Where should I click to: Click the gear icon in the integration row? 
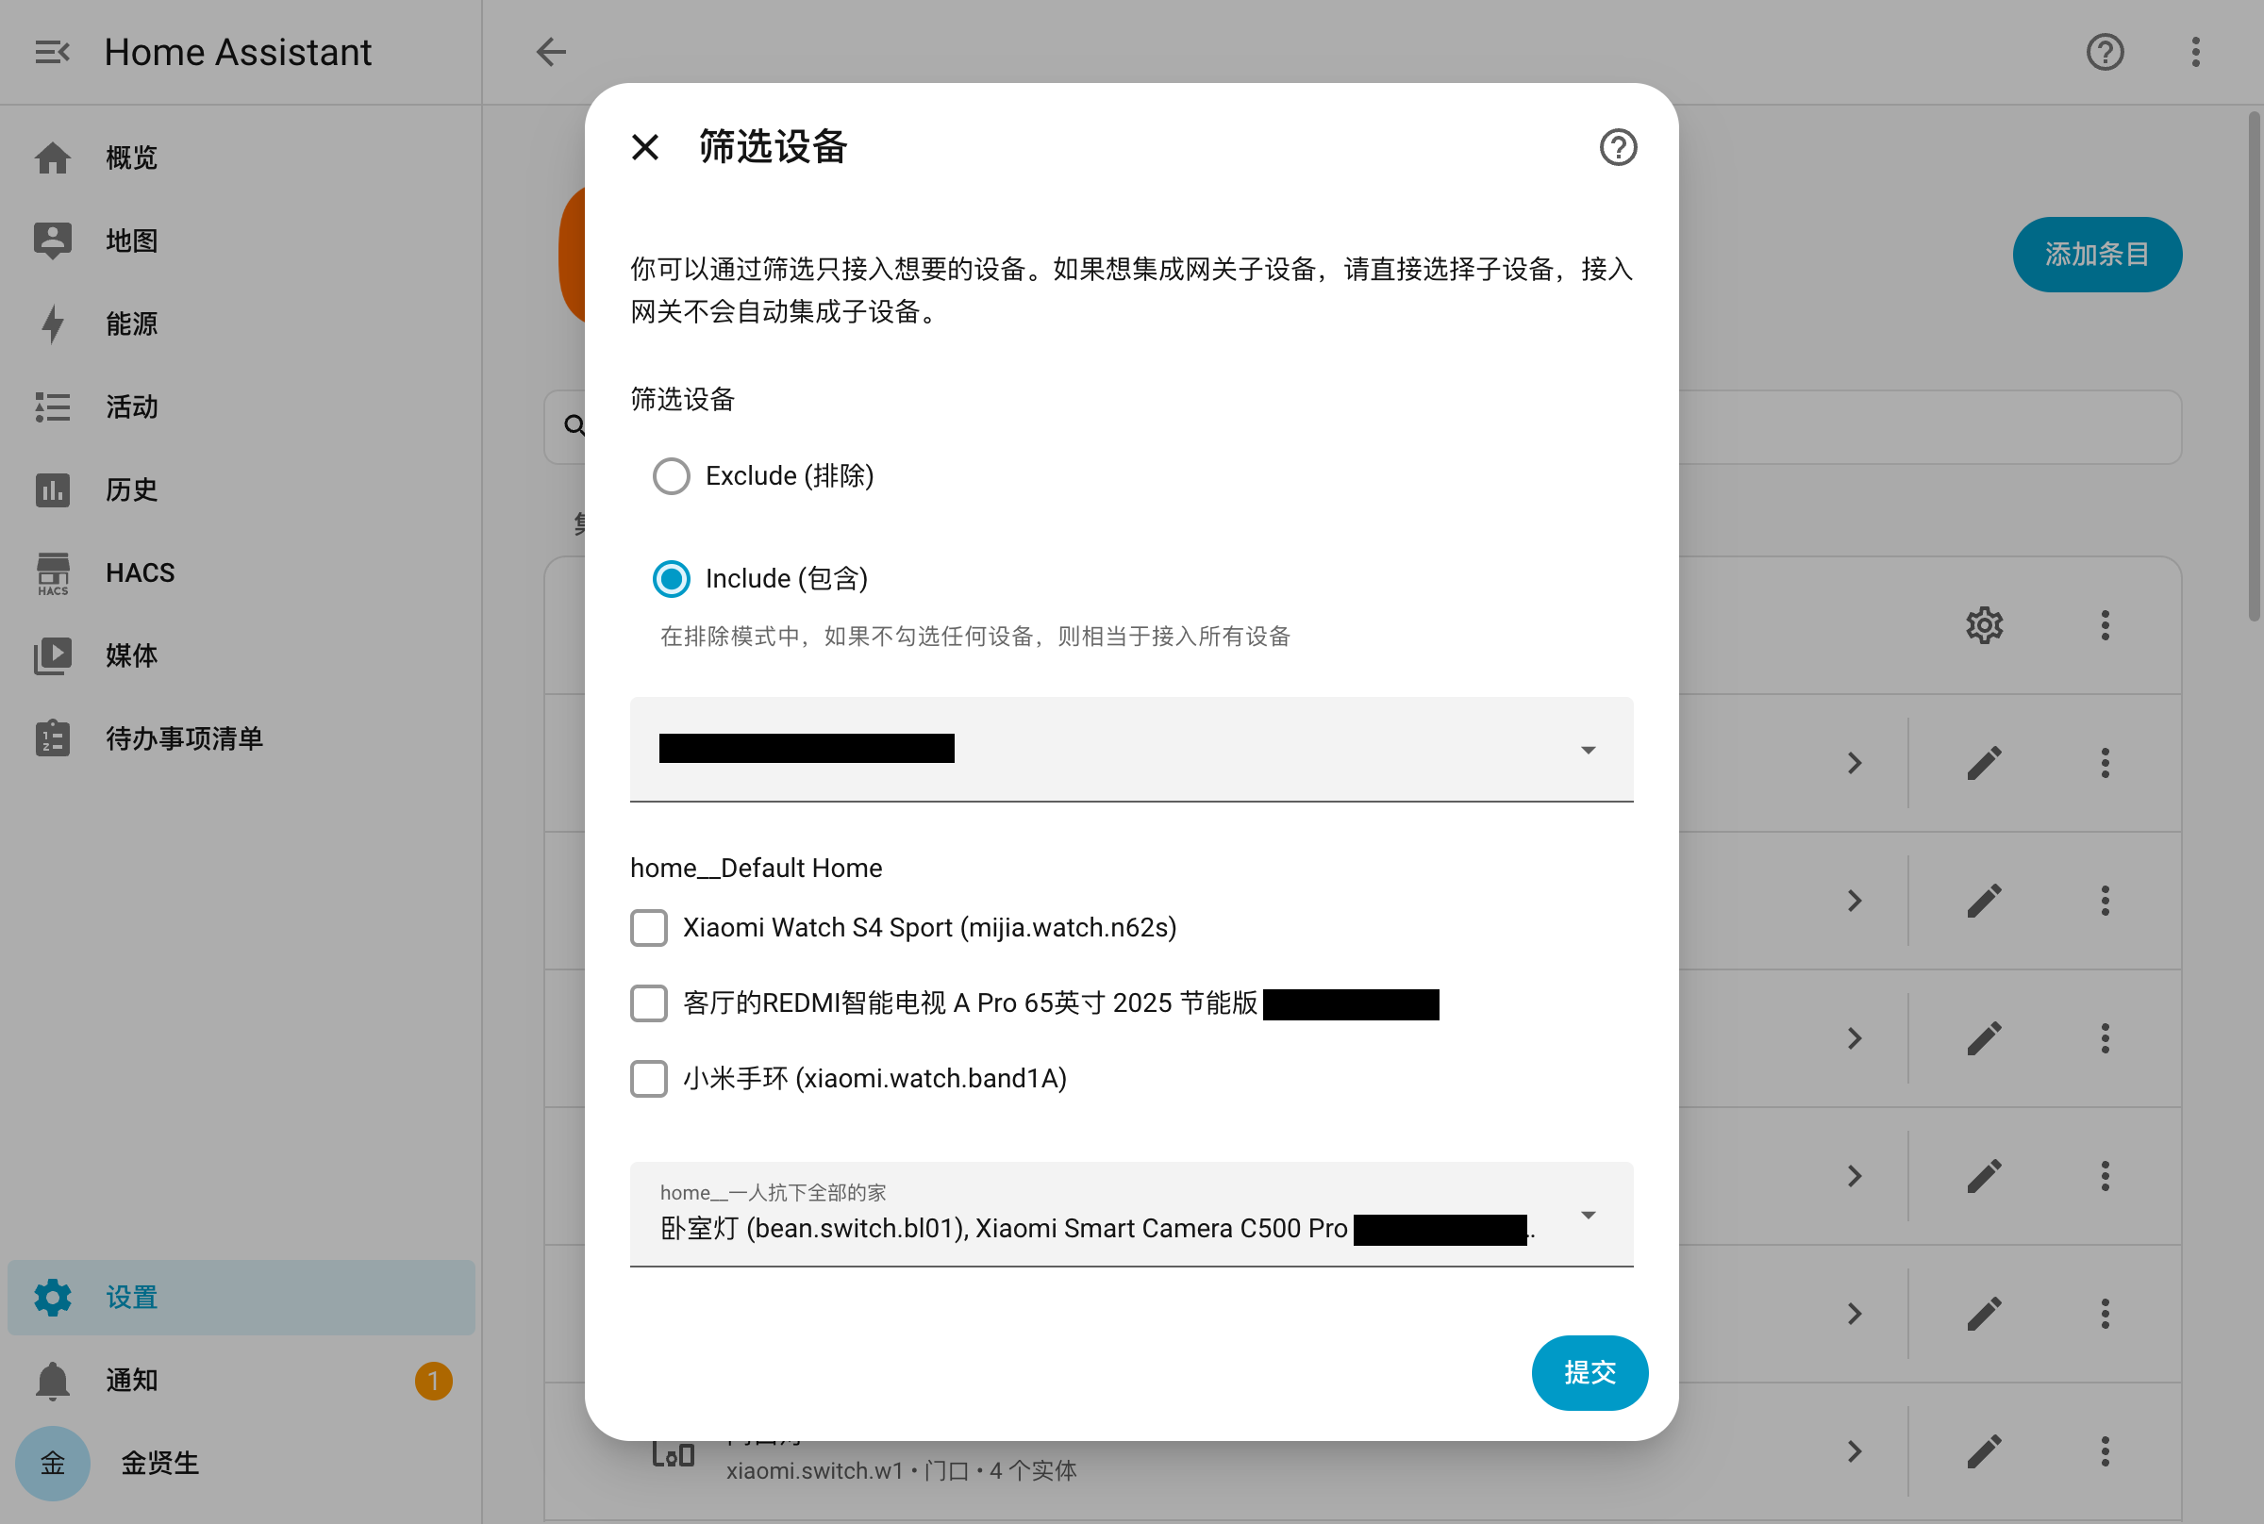(1984, 625)
